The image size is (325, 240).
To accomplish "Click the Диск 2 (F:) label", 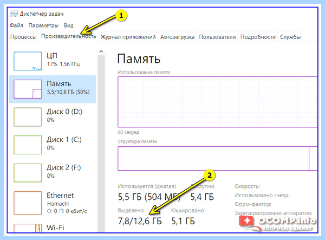I will 63,167.
